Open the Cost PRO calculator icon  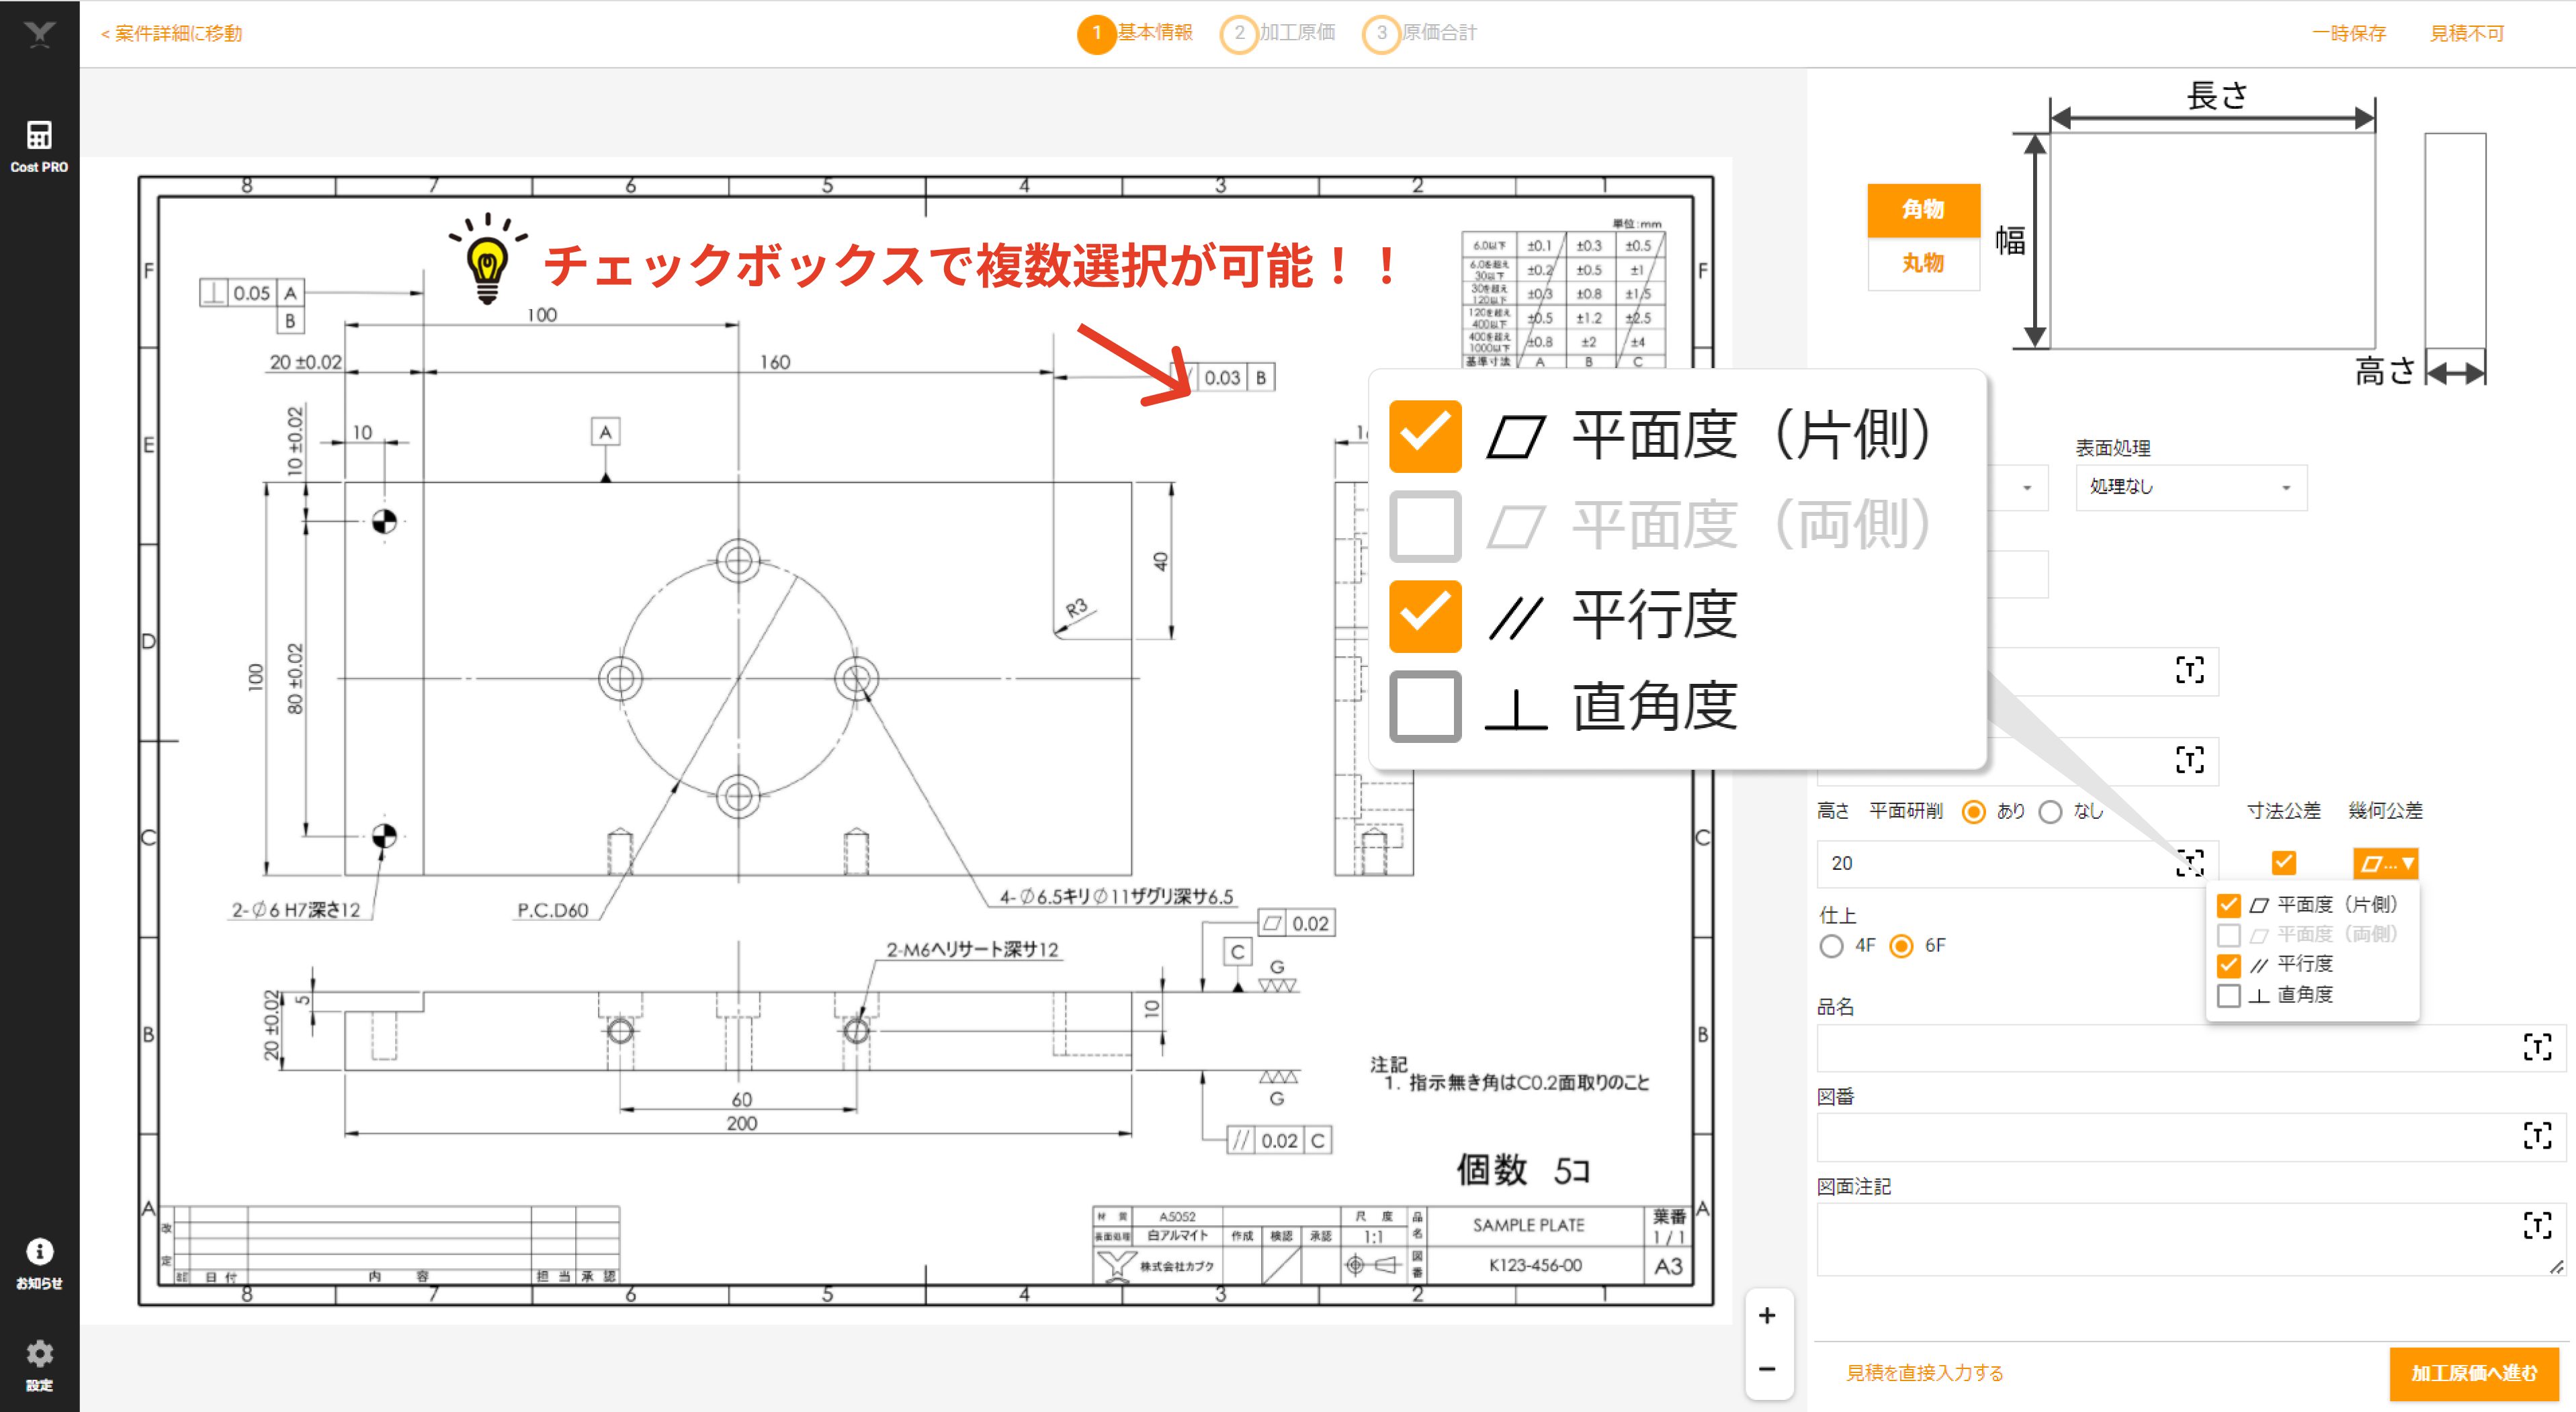click(x=39, y=135)
